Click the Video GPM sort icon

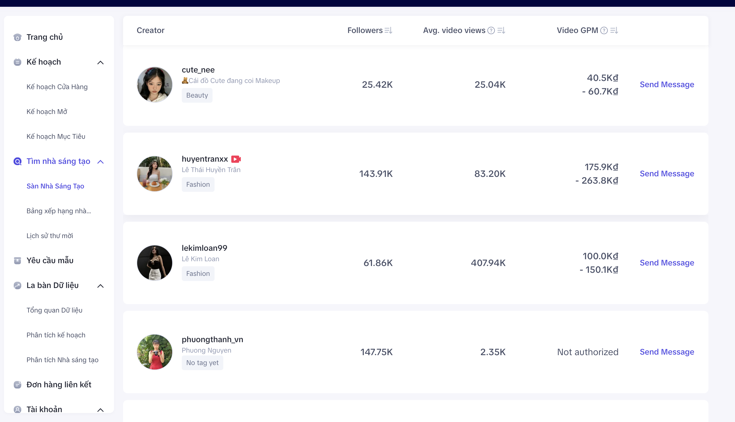614,30
